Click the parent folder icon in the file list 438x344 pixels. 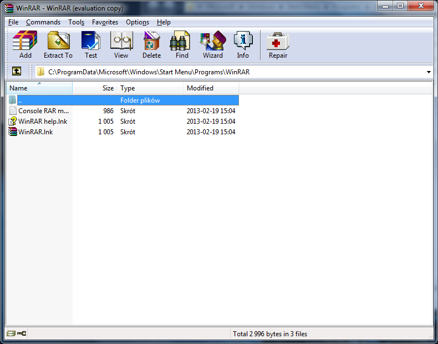point(12,100)
